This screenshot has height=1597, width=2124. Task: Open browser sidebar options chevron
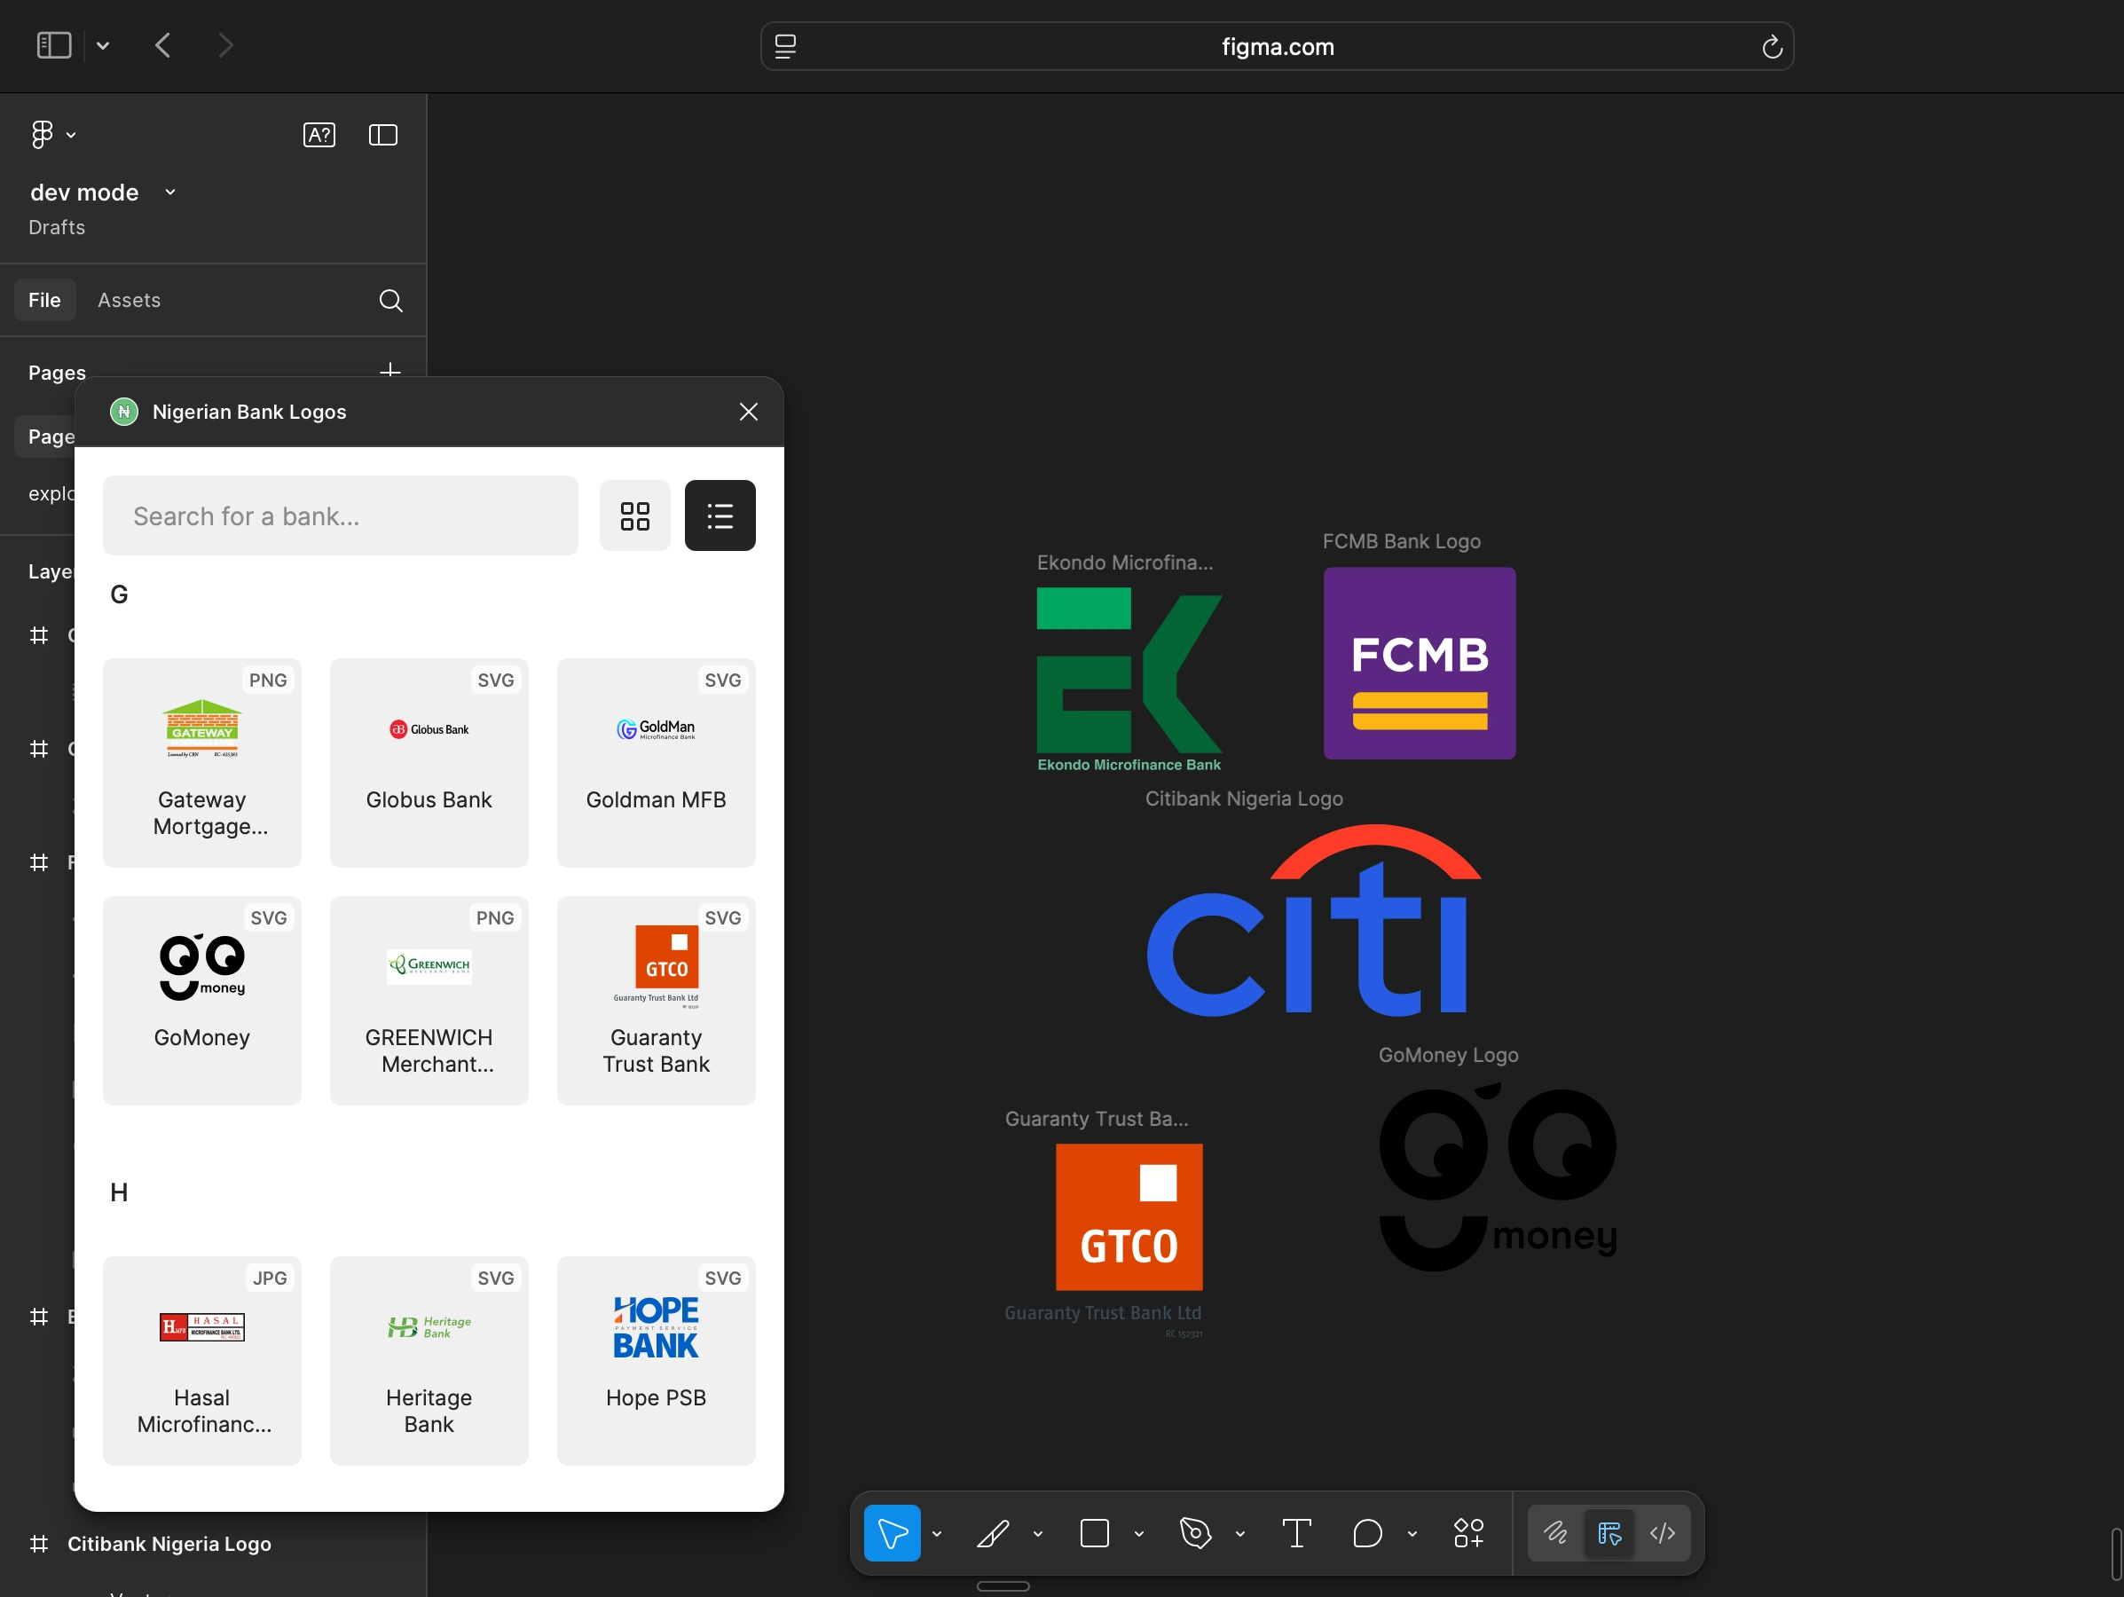tap(103, 45)
